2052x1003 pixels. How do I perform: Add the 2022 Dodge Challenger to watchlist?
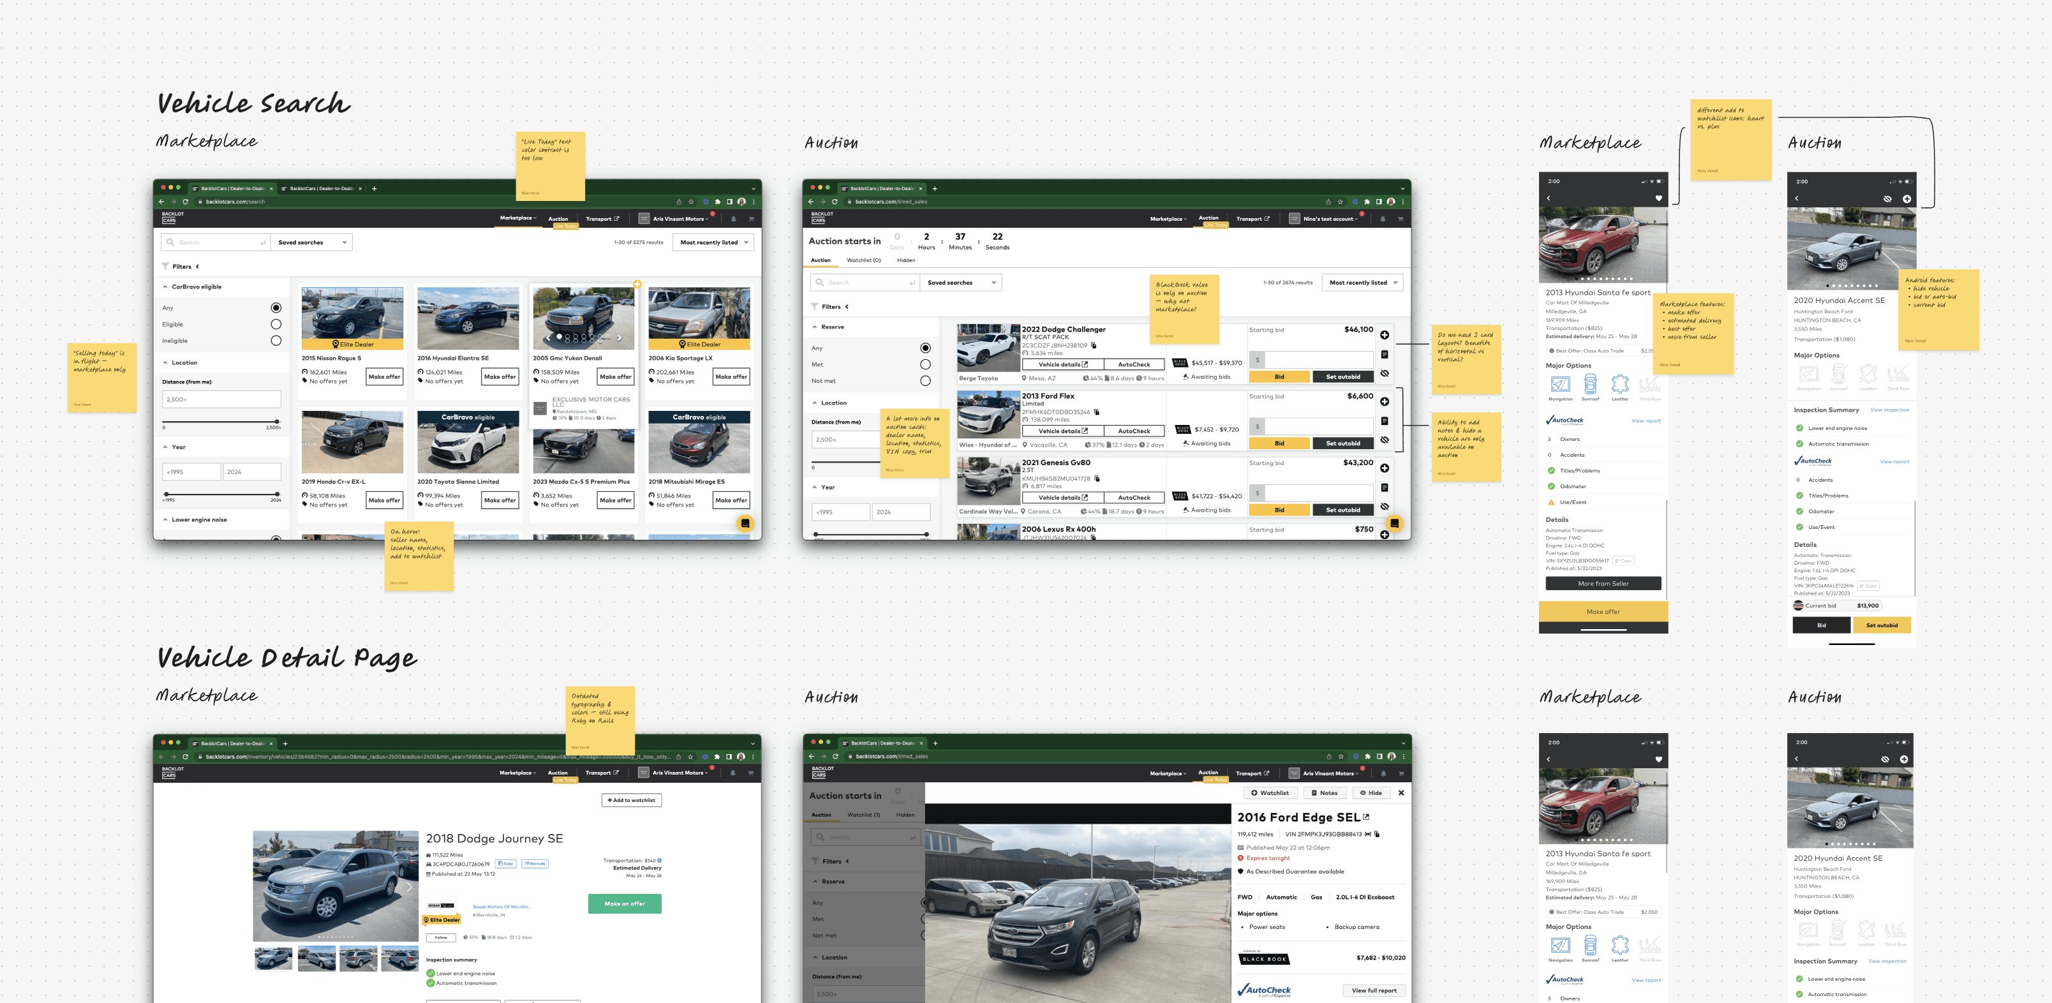(1385, 334)
